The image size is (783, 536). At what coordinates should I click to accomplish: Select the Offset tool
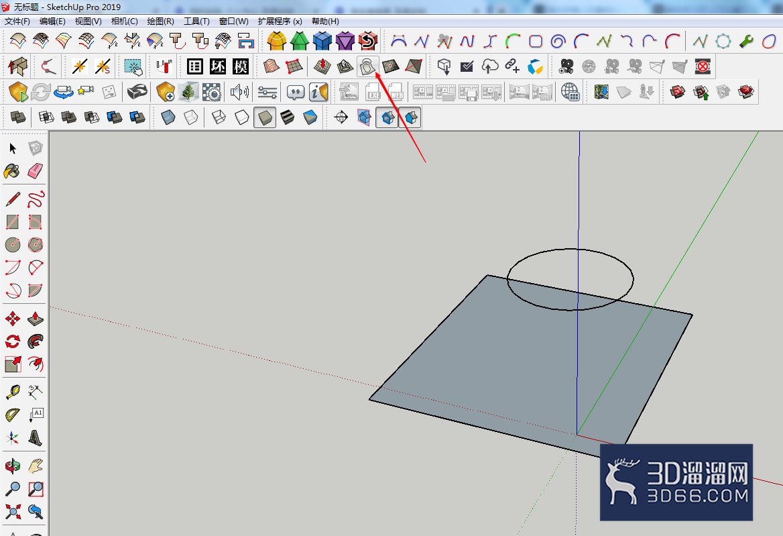[x=36, y=364]
